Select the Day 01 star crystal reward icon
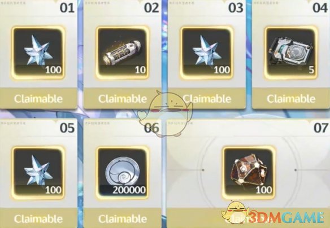 [38, 52]
